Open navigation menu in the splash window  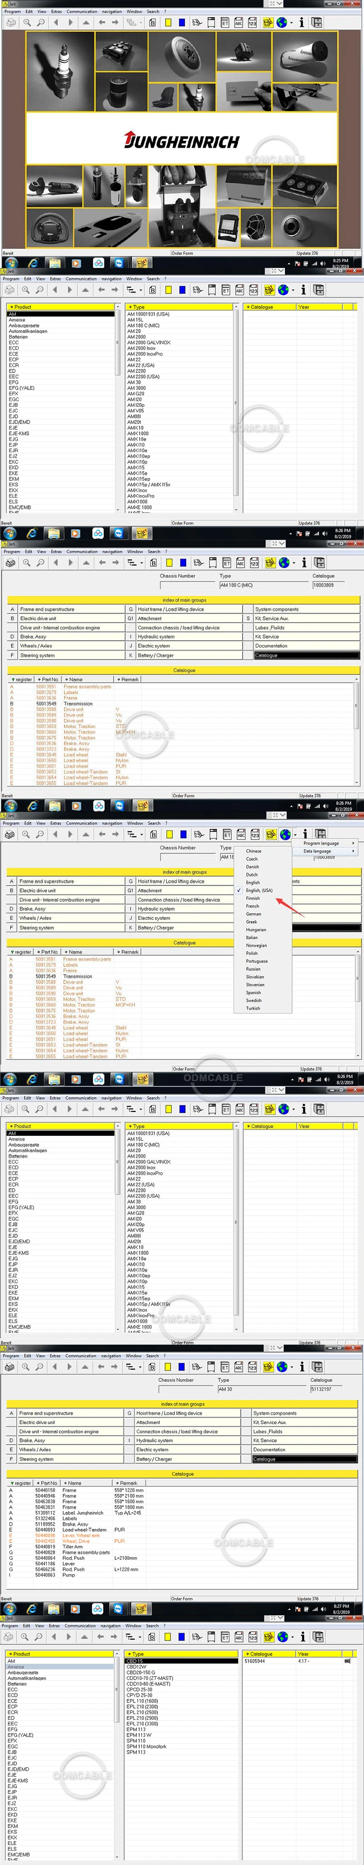pyautogui.click(x=111, y=11)
